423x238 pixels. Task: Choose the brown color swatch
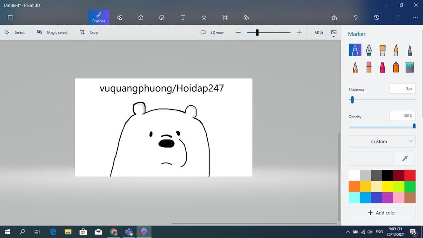pyautogui.click(x=410, y=198)
